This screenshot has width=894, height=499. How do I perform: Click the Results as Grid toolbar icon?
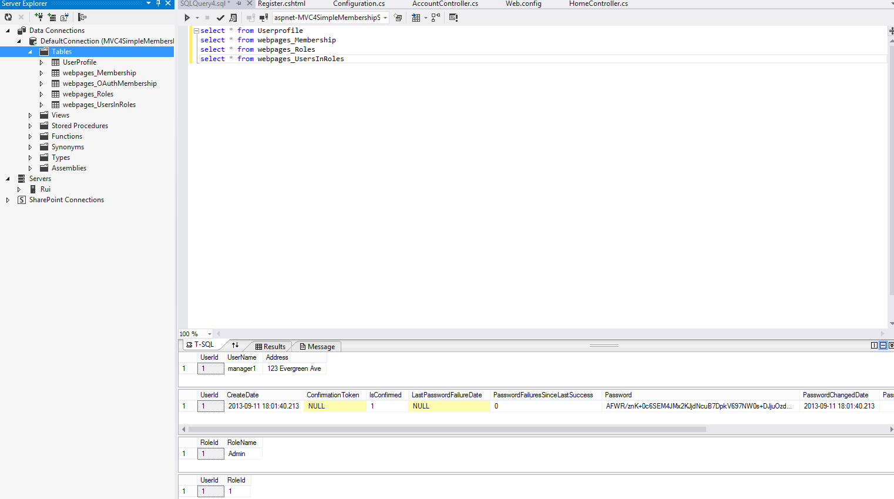click(x=416, y=18)
